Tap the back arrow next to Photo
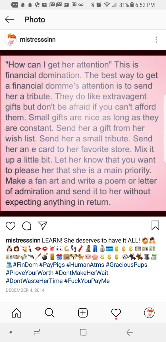Viewport: 166px width, 342px height. click(x=9, y=19)
